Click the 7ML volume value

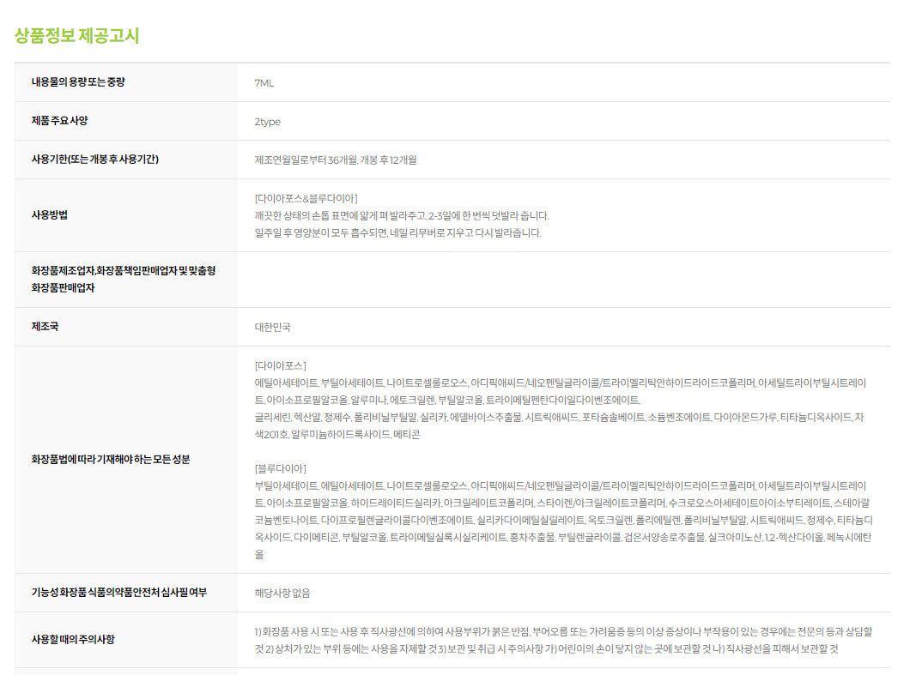point(264,83)
